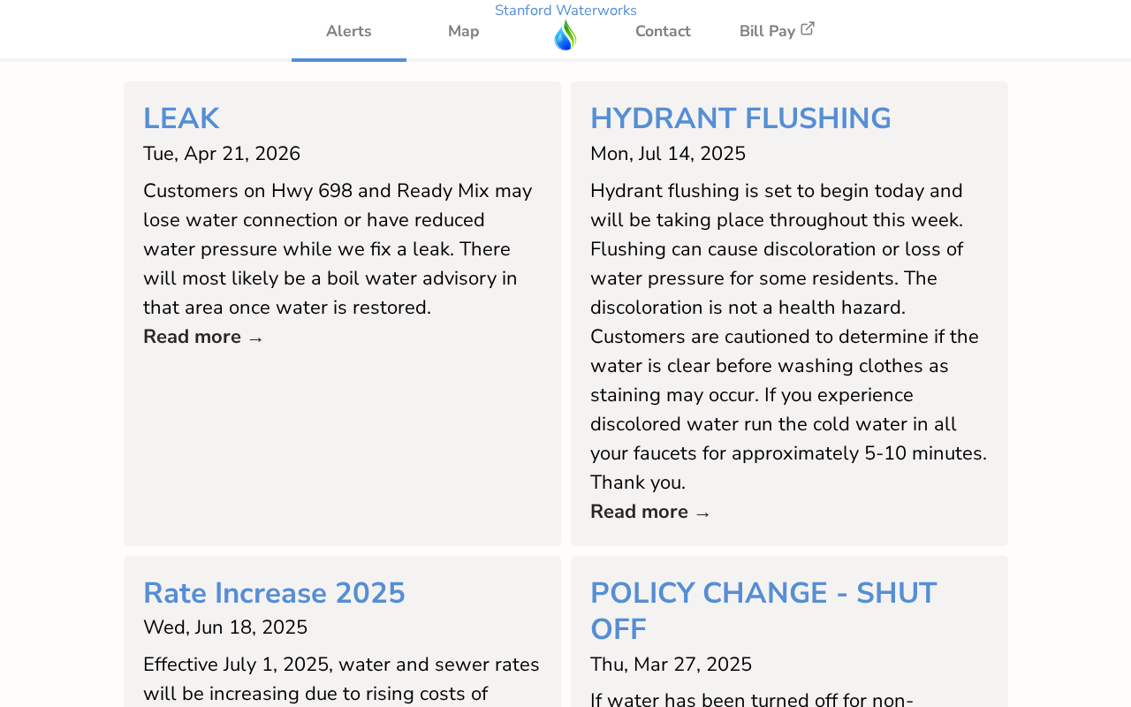Go to the Contact page
1131x707 pixels.
pos(663,32)
